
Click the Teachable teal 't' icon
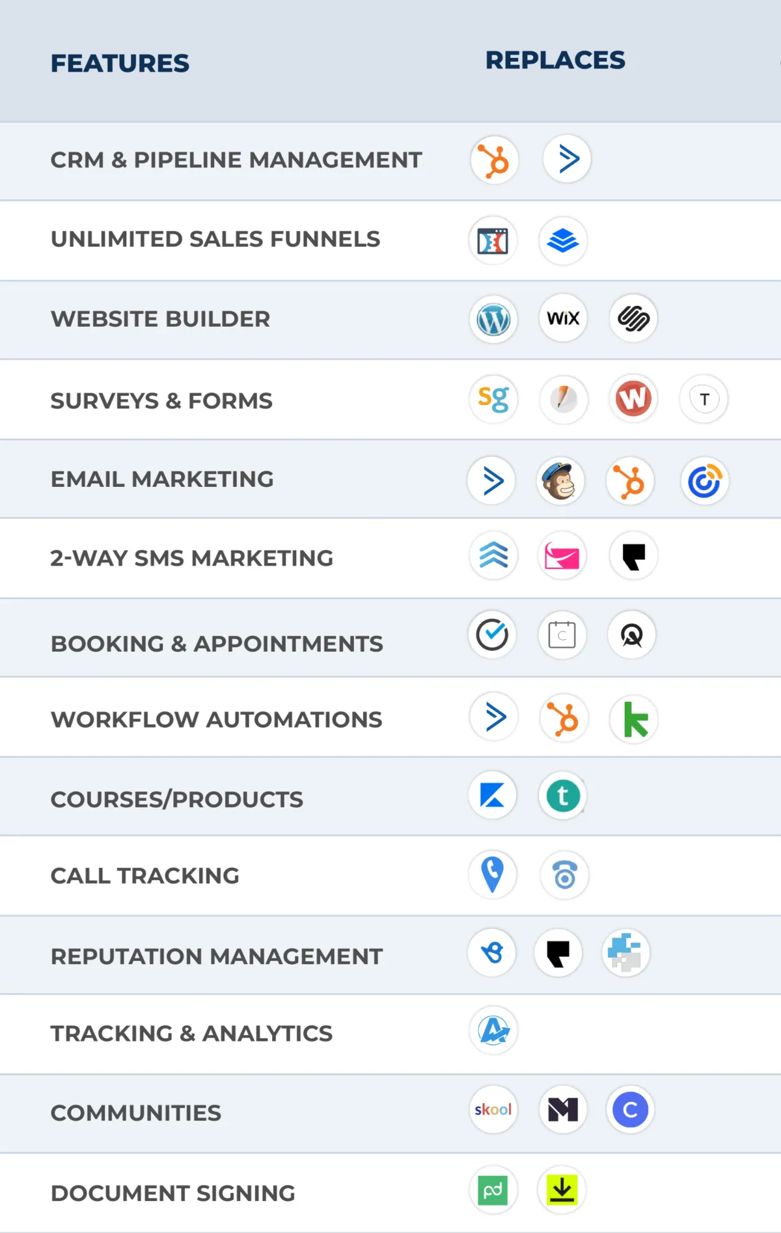pyautogui.click(x=563, y=796)
